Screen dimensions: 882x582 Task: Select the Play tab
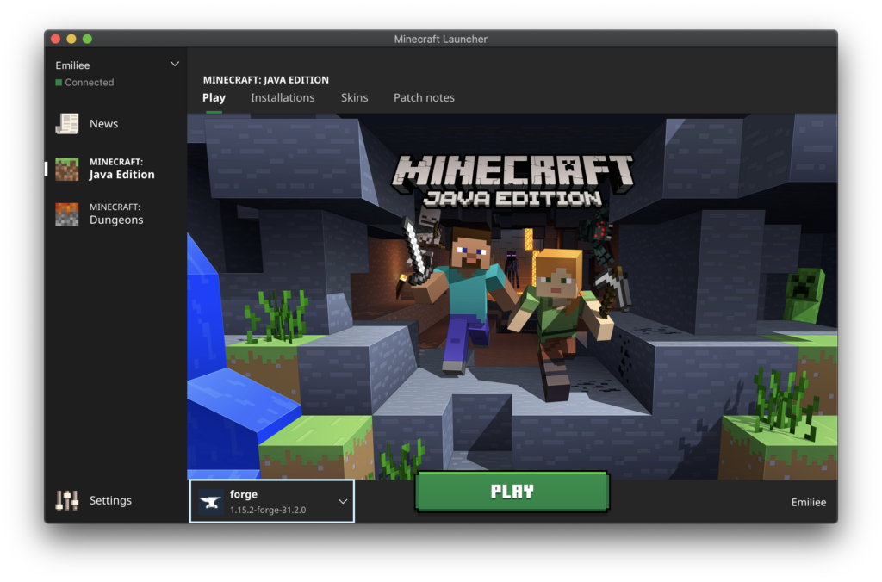tap(214, 97)
